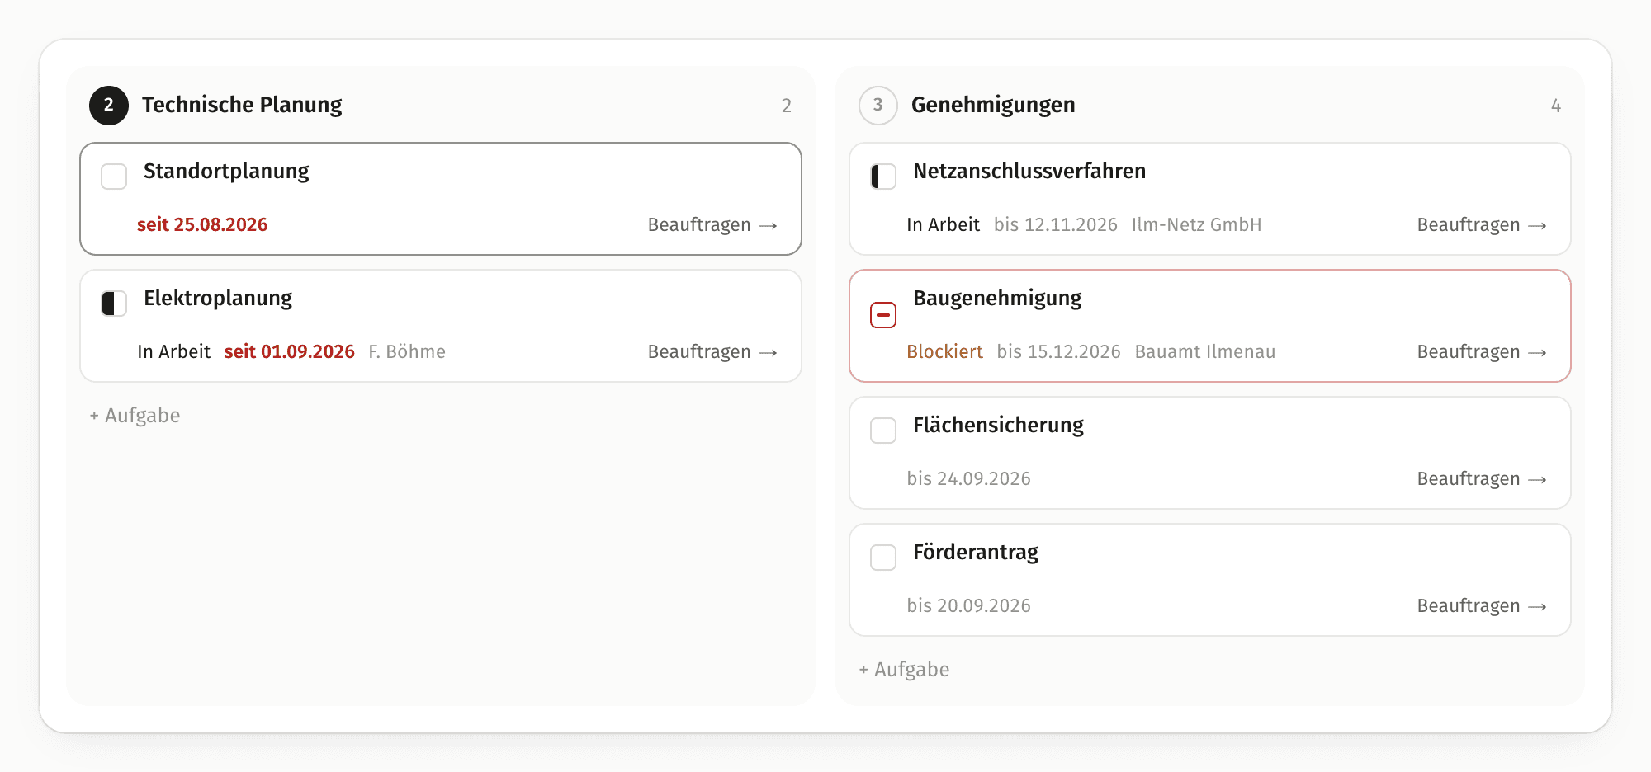Viewport: 1651px width, 772px height.
Task: Click Beauftragen on the Standortplanung card
Action: click(712, 225)
